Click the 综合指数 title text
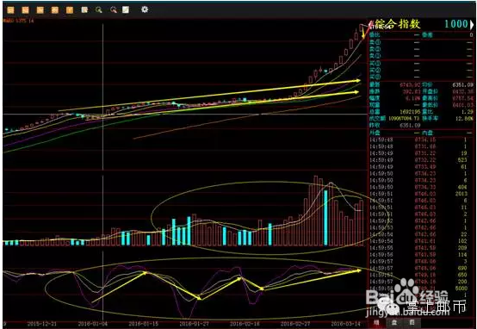Viewport: 477px width, 329px height. pyautogui.click(x=398, y=24)
